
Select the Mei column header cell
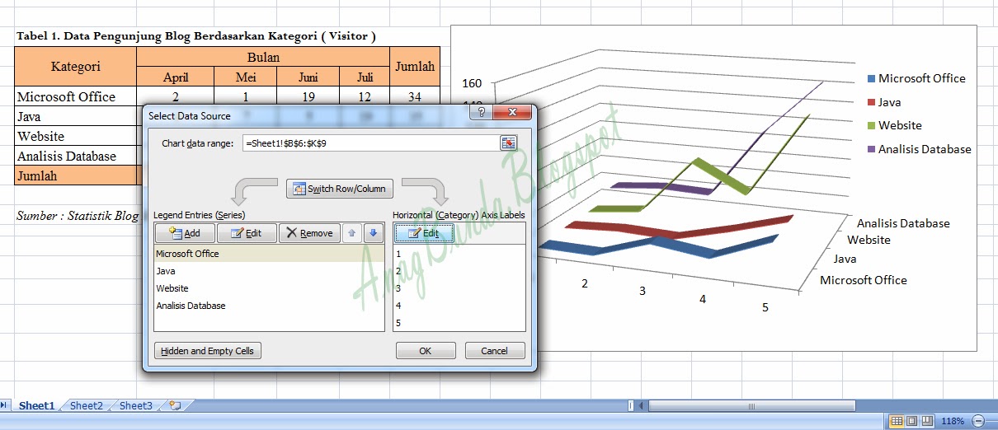[246, 77]
